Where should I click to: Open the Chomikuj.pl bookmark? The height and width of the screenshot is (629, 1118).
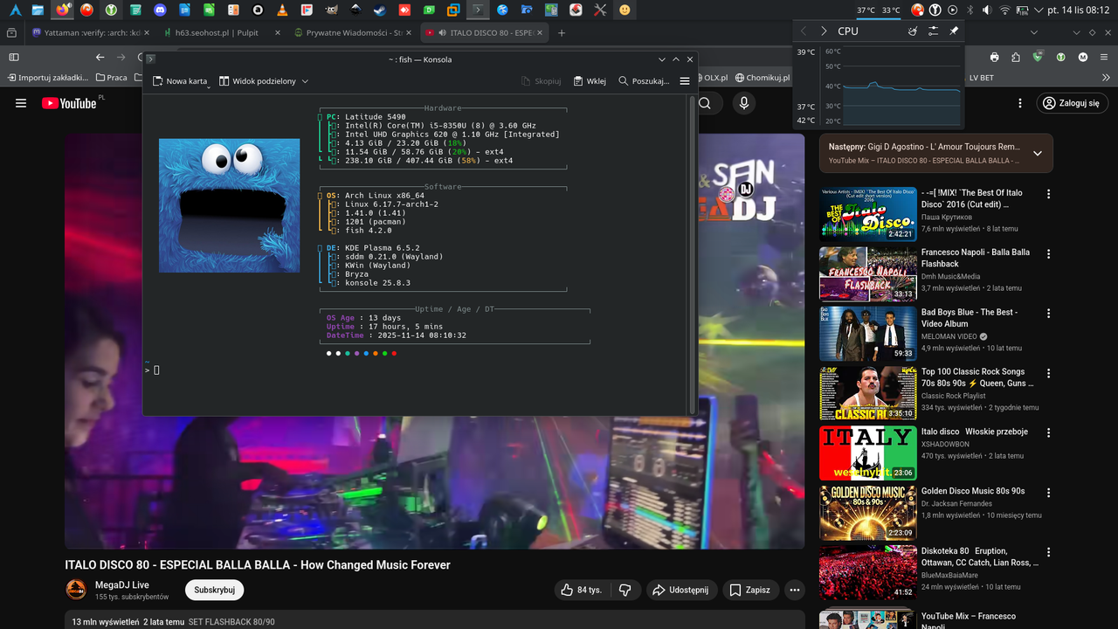[762, 78]
